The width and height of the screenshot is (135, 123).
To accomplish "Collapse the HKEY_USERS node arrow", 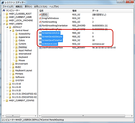I will click(x=4, y=24).
